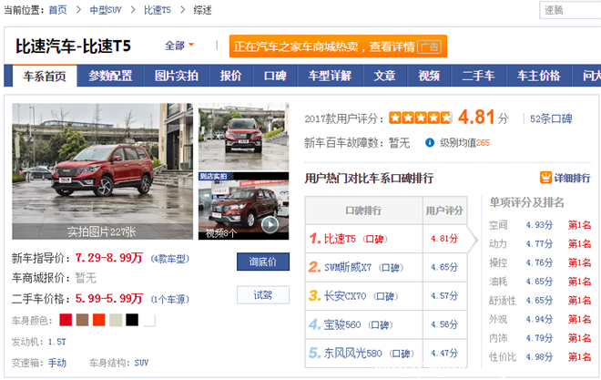601x380 pixels.
Task: Play the video via thumbnail play icon
Action: (x=270, y=224)
